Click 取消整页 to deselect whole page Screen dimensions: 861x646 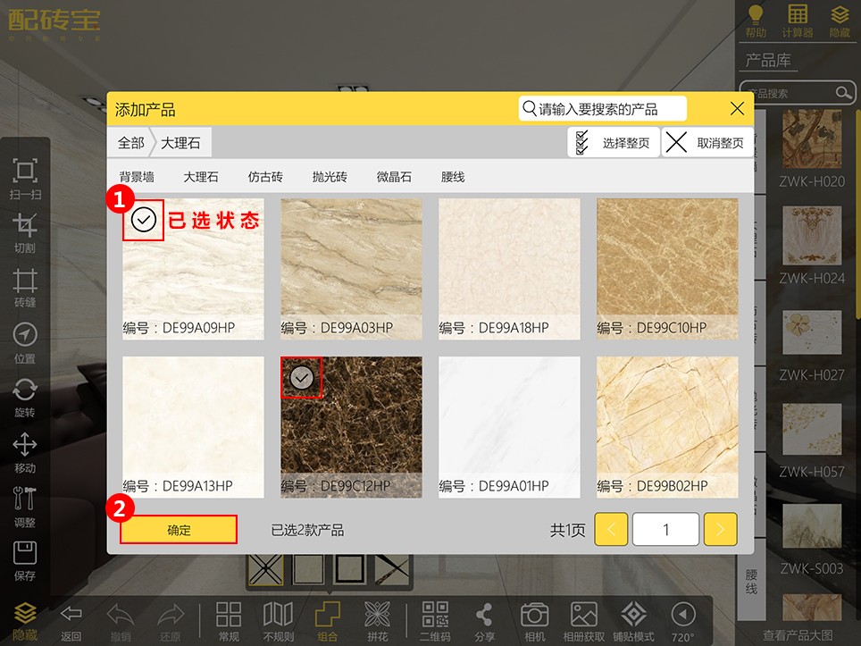pyautogui.click(x=707, y=143)
